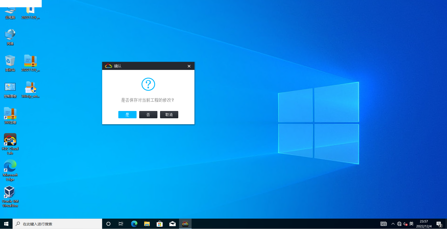Close the 确认 dialog with X
This screenshot has height=229, width=447.
[189, 66]
